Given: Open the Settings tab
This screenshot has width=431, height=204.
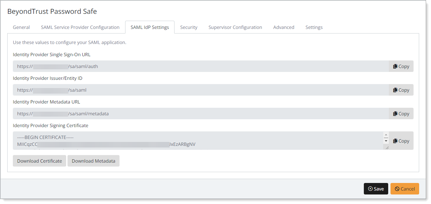Looking at the screenshot, I should coord(314,27).
